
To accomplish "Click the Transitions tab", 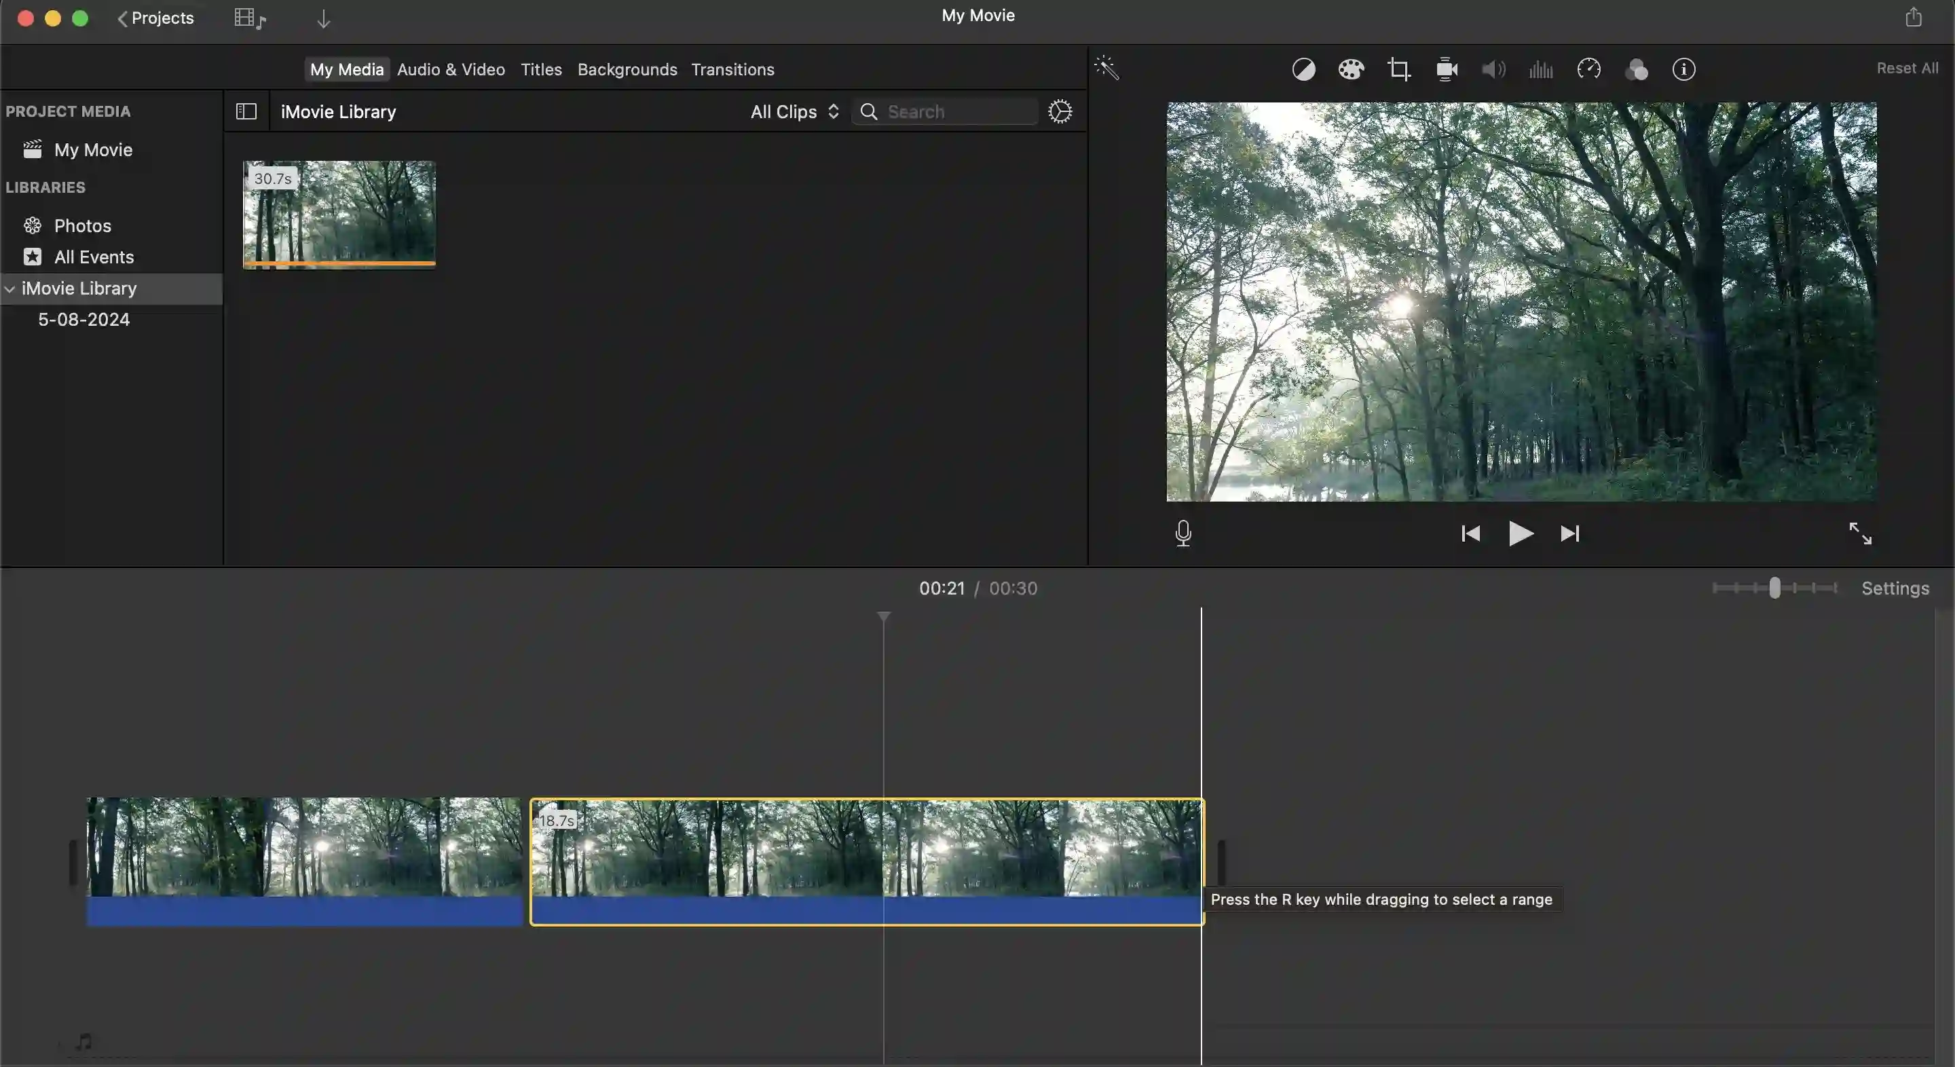I will (x=732, y=70).
